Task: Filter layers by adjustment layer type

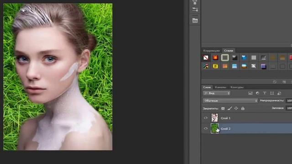Action: [x=257, y=93]
